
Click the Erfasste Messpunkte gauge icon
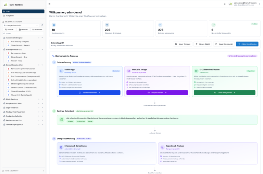tap(160, 25)
